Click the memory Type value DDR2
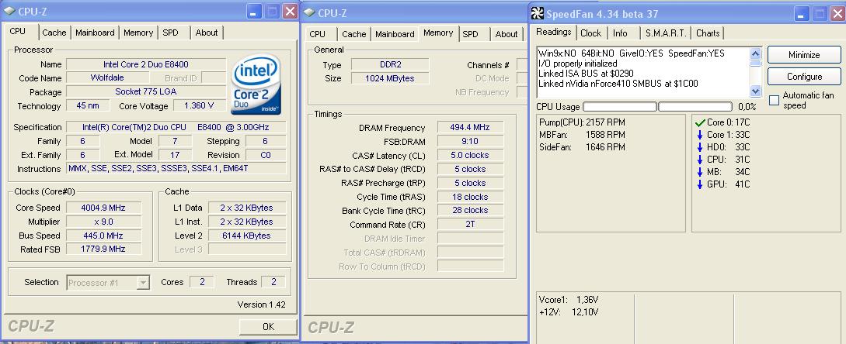This screenshot has width=846, height=344. pyautogui.click(x=389, y=64)
